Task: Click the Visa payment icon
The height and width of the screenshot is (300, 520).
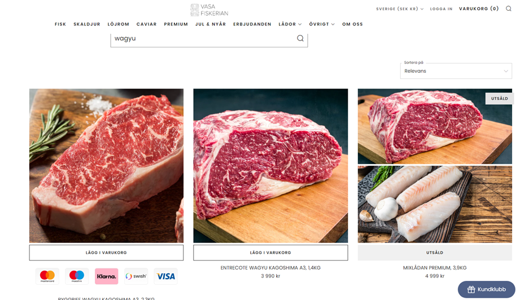Action: click(x=166, y=276)
